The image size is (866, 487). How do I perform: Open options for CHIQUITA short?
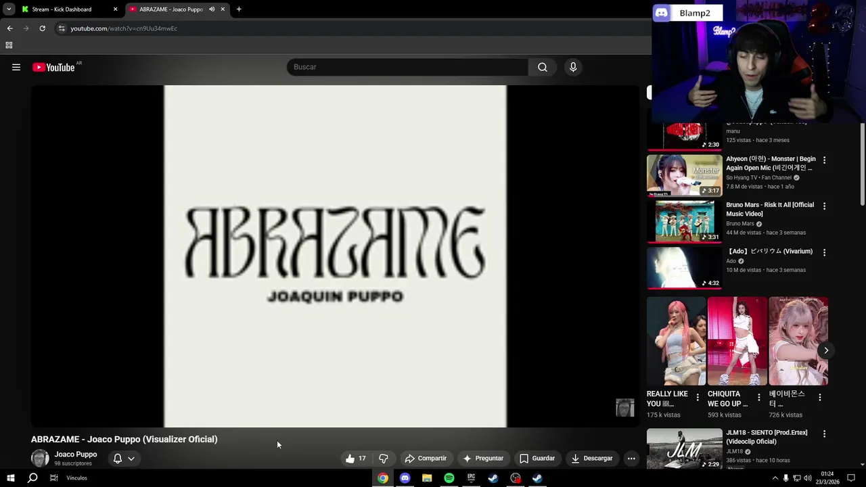(x=758, y=398)
